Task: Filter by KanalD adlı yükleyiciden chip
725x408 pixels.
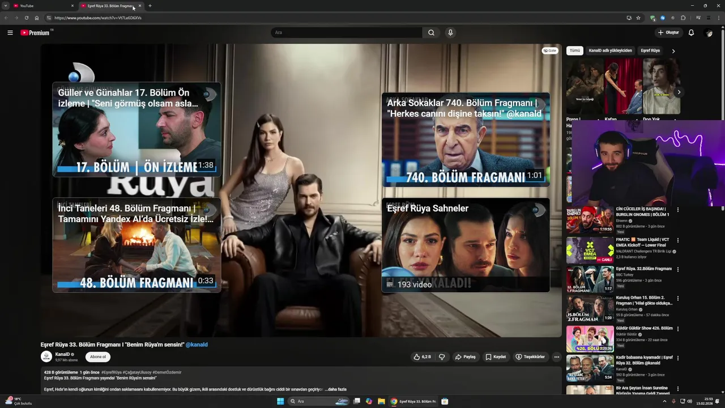Action: 610,50
